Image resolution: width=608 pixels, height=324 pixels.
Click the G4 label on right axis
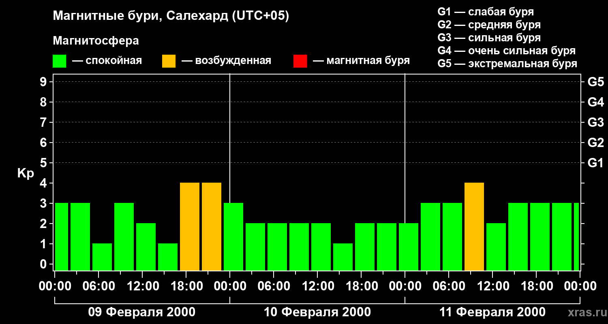click(595, 102)
